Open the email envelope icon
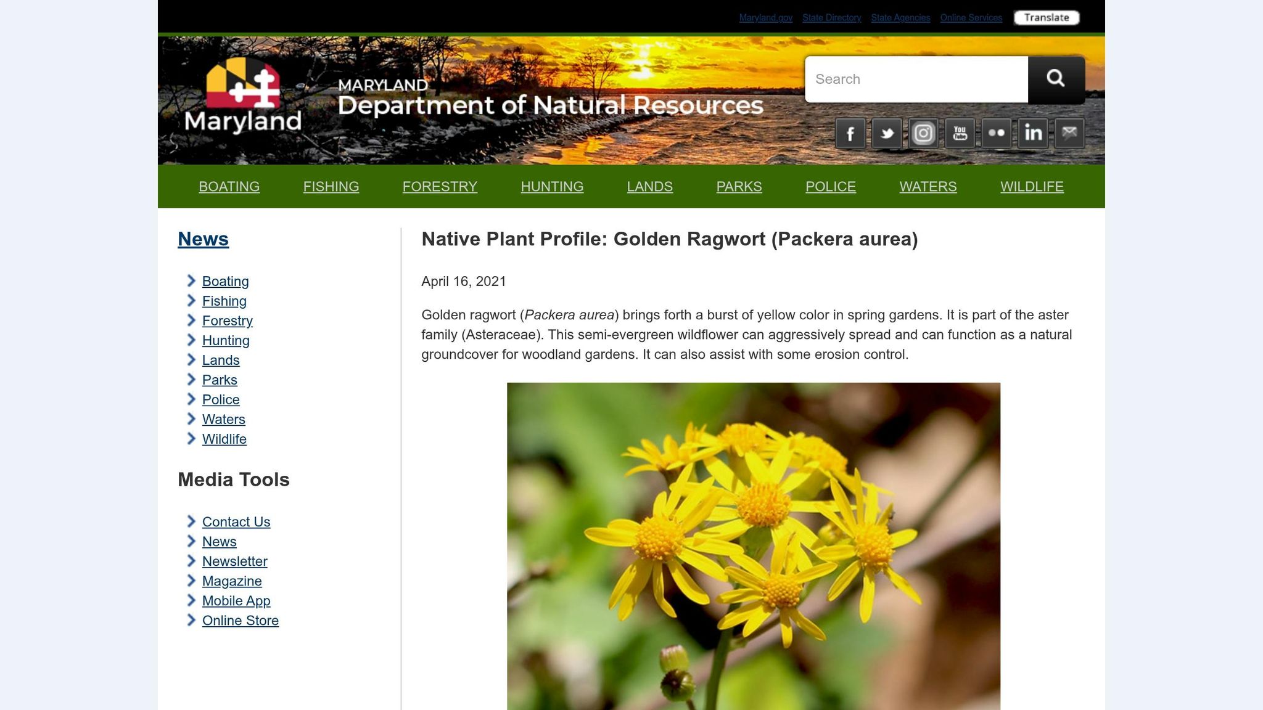Viewport: 1263px width, 710px height. pos(1070,133)
